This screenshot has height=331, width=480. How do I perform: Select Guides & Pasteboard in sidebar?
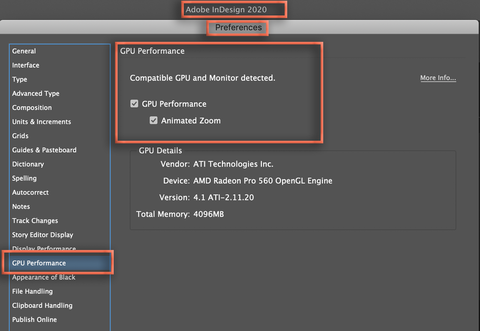click(x=44, y=150)
